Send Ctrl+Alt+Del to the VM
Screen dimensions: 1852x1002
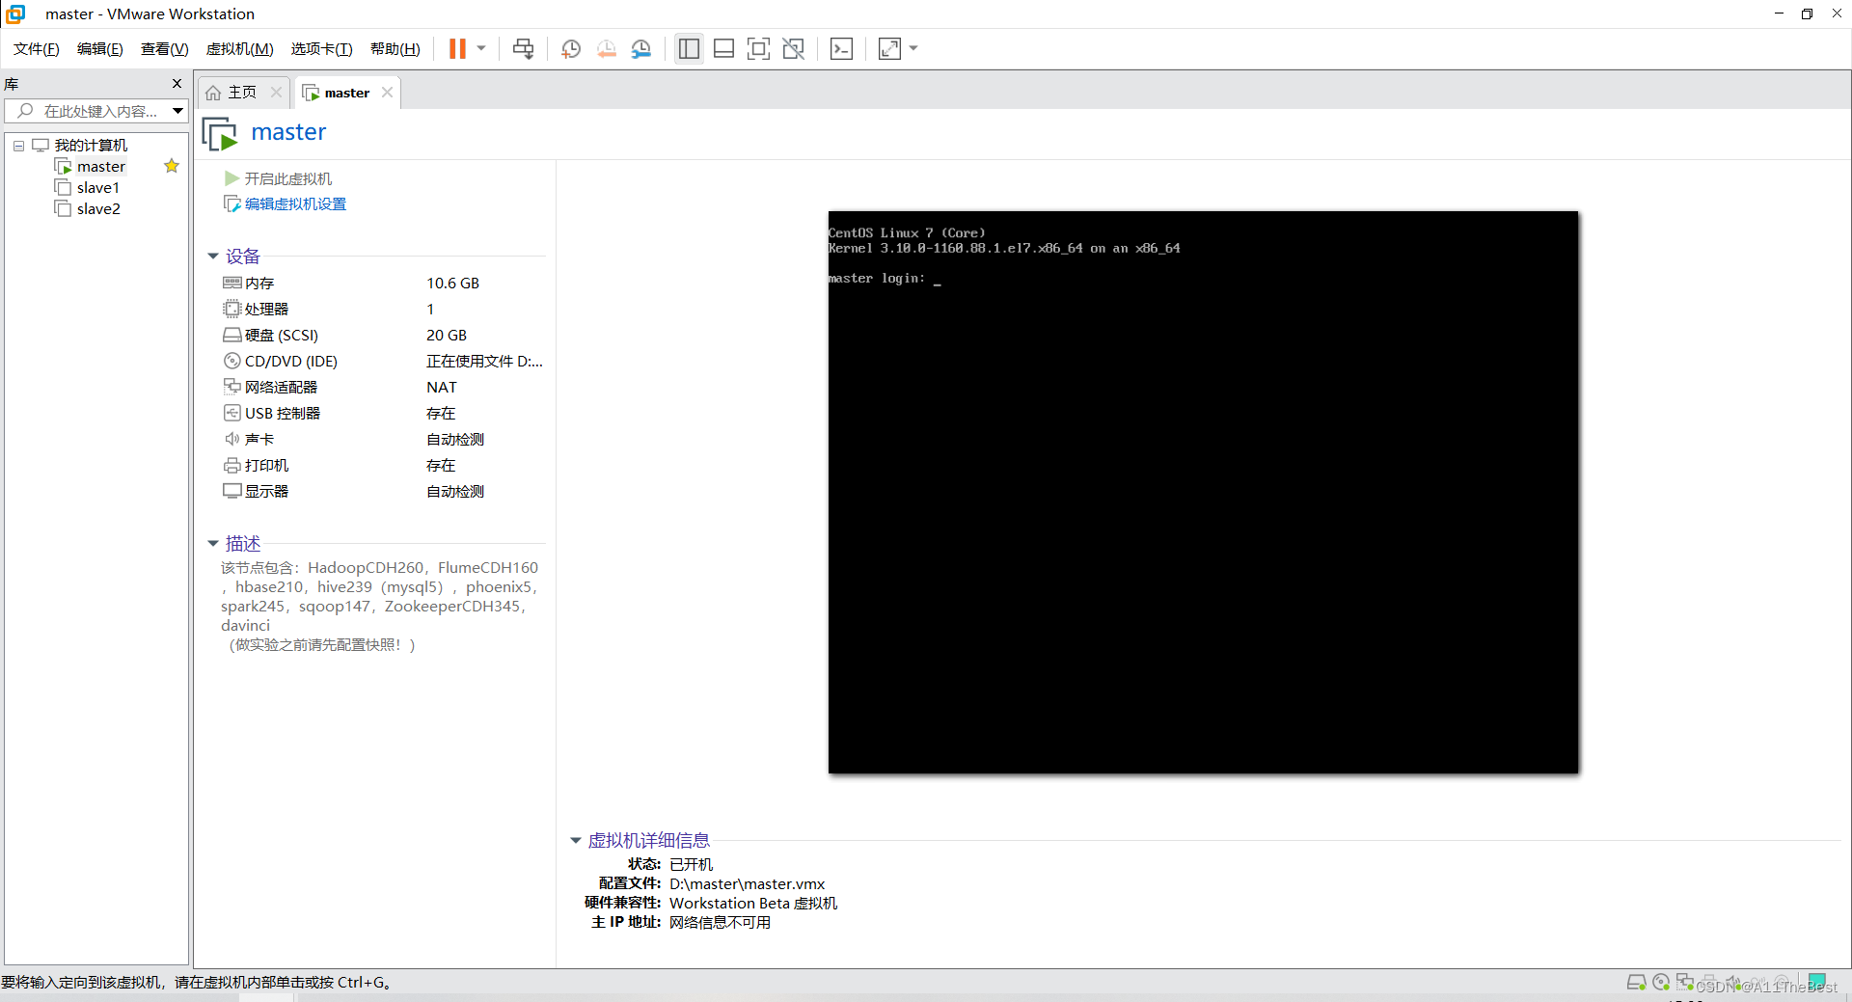[x=523, y=48]
